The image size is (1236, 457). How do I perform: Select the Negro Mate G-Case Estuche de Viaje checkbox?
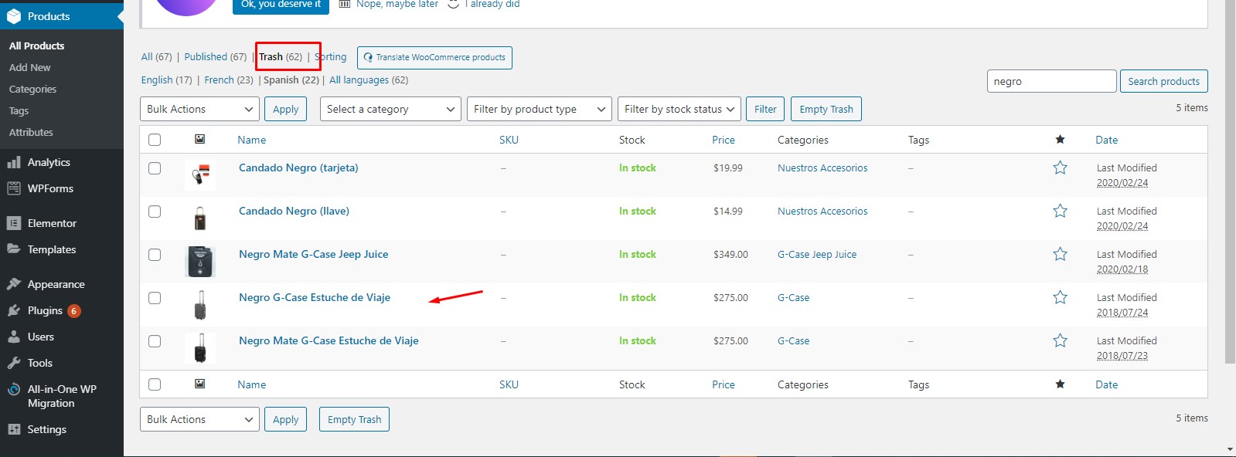coord(155,341)
